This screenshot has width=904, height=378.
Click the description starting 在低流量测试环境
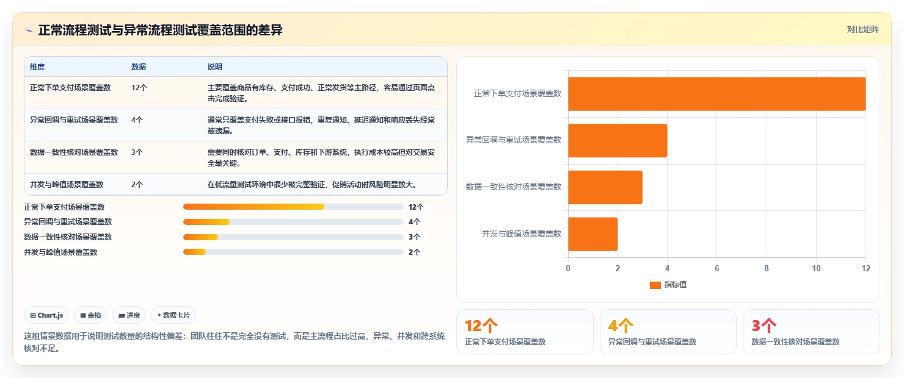[312, 184]
